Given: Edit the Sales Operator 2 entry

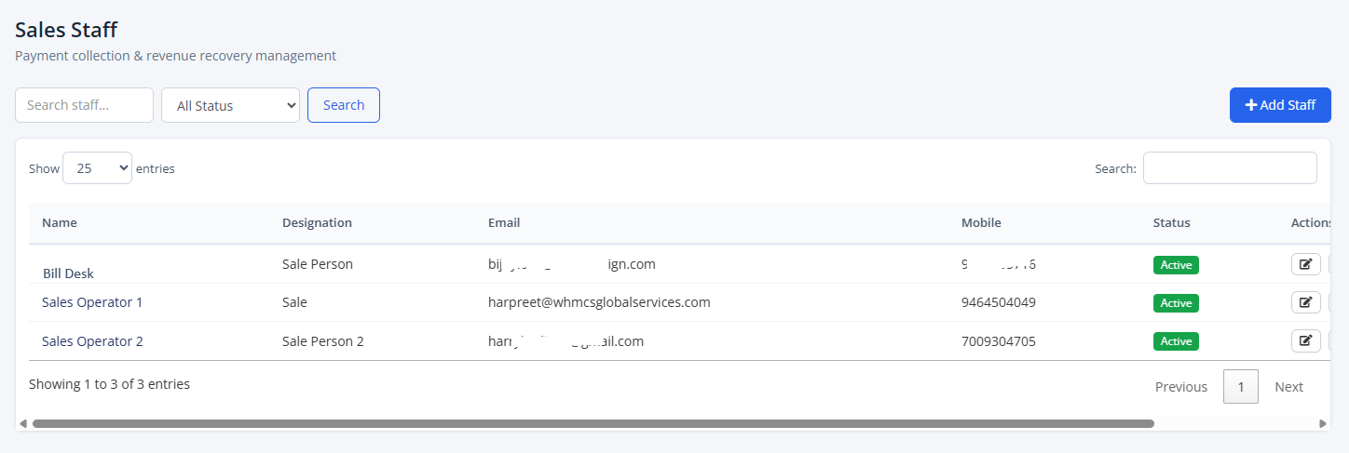Looking at the screenshot, I should [x=1305, y=340].
